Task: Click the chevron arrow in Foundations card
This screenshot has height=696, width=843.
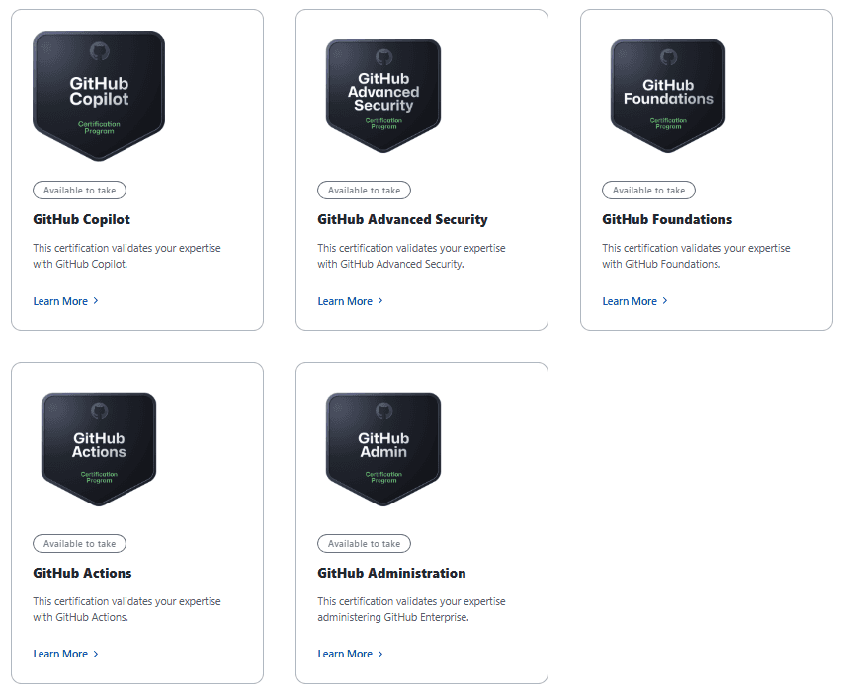Action: point(665,301)
